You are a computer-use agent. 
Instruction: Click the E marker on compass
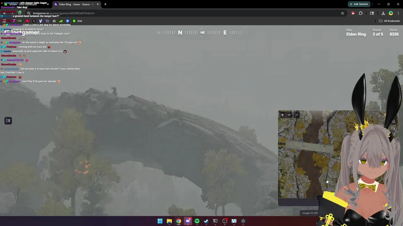[225, 32]
